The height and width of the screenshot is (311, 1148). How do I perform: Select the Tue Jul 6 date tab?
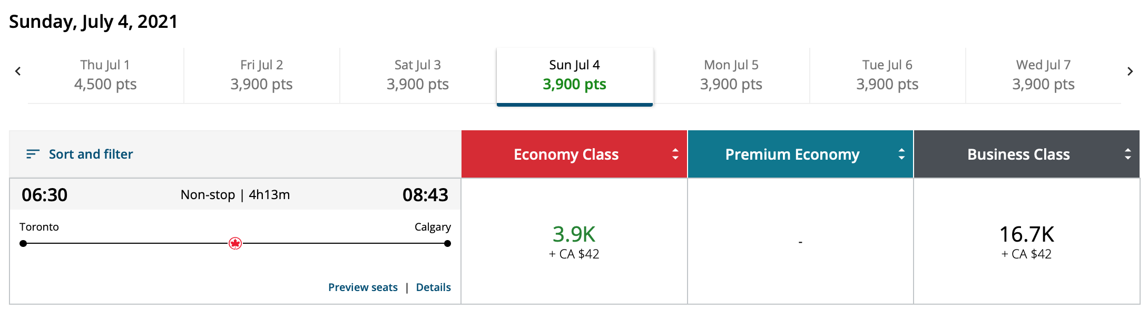(887, 75)
